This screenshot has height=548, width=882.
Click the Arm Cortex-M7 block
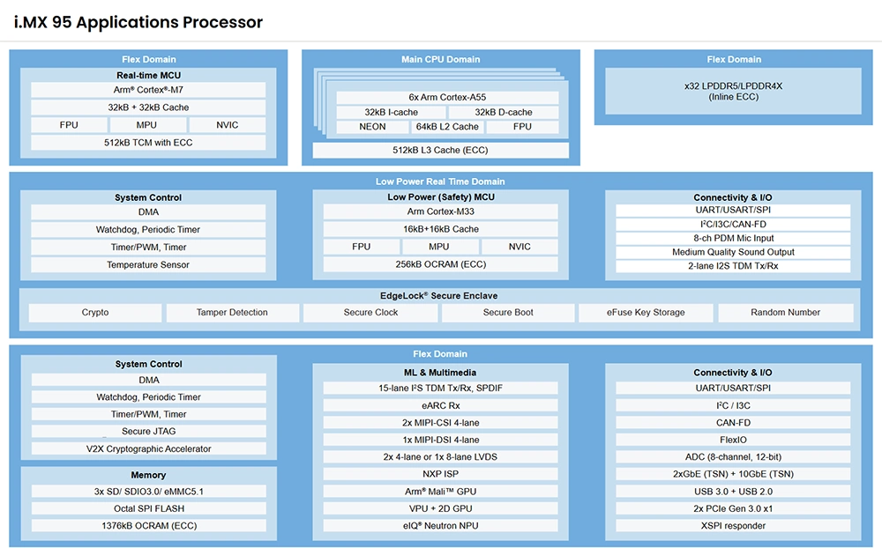tap(148, 90)
